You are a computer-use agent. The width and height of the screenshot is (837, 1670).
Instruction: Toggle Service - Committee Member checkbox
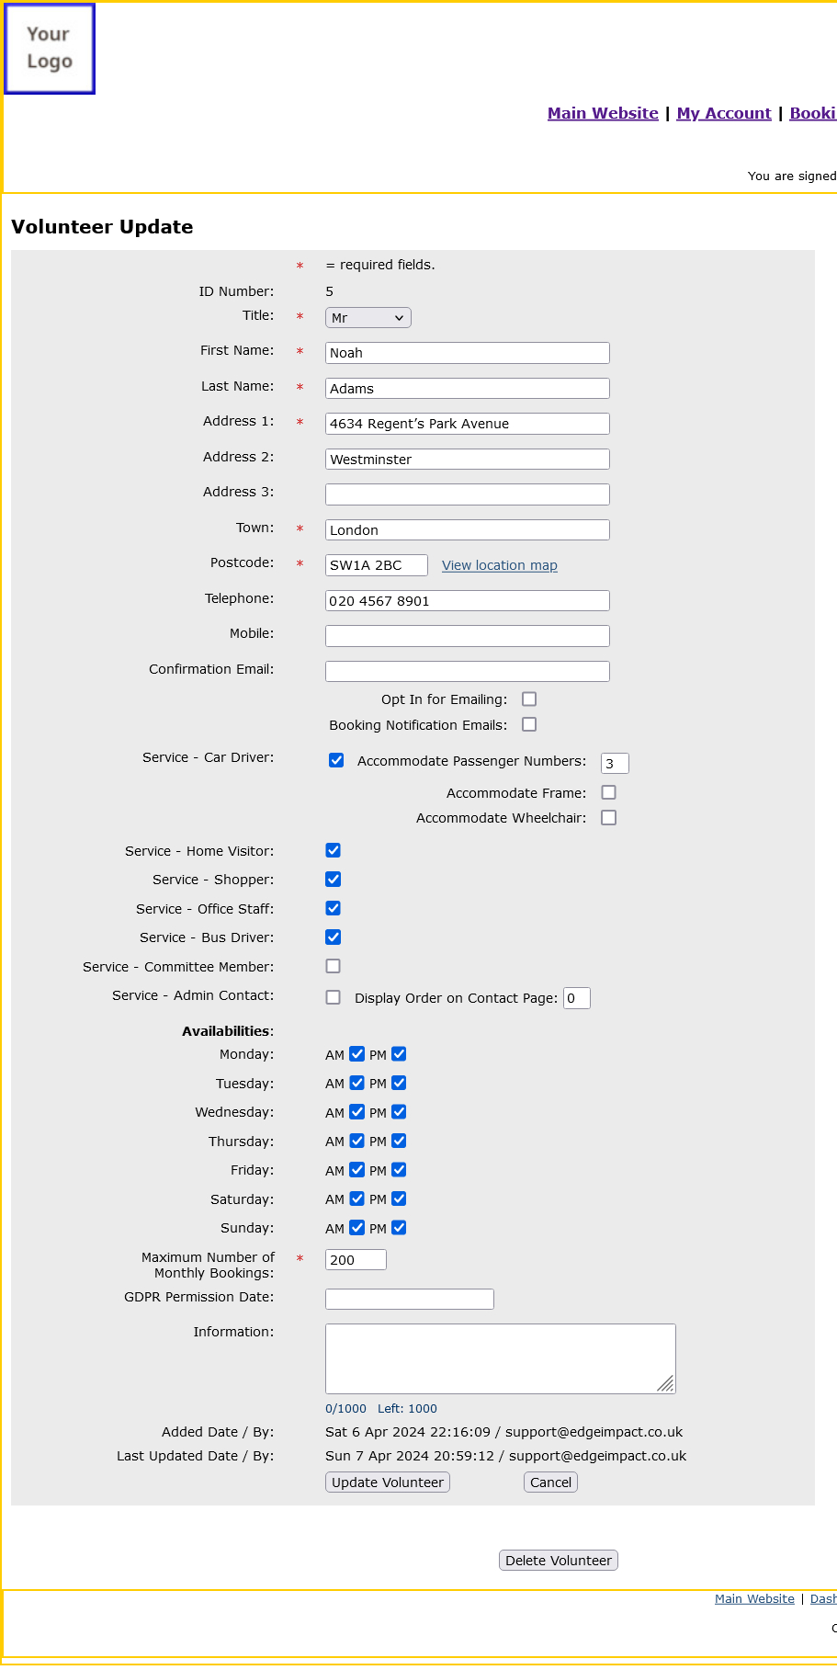[x=334, y=967]
